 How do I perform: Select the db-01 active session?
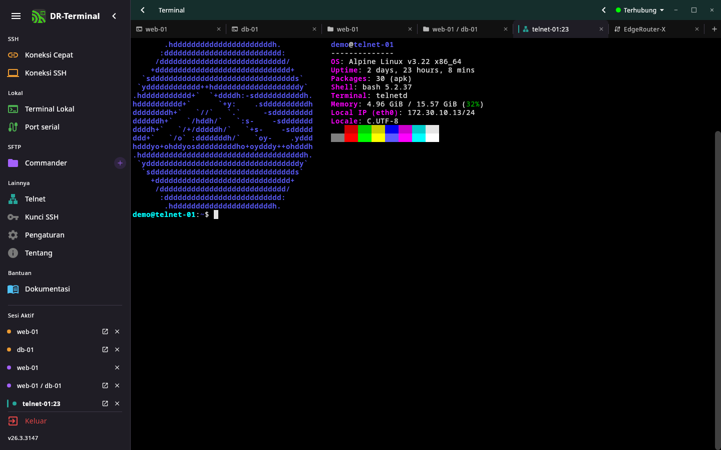click(x=50, y=349)
